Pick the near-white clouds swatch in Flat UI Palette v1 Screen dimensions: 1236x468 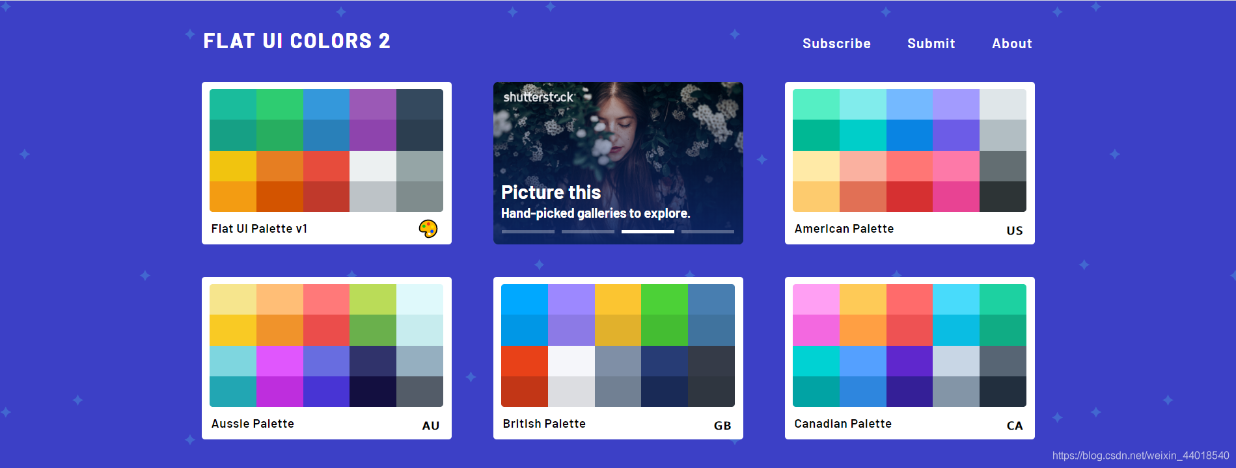pos(373,166)
